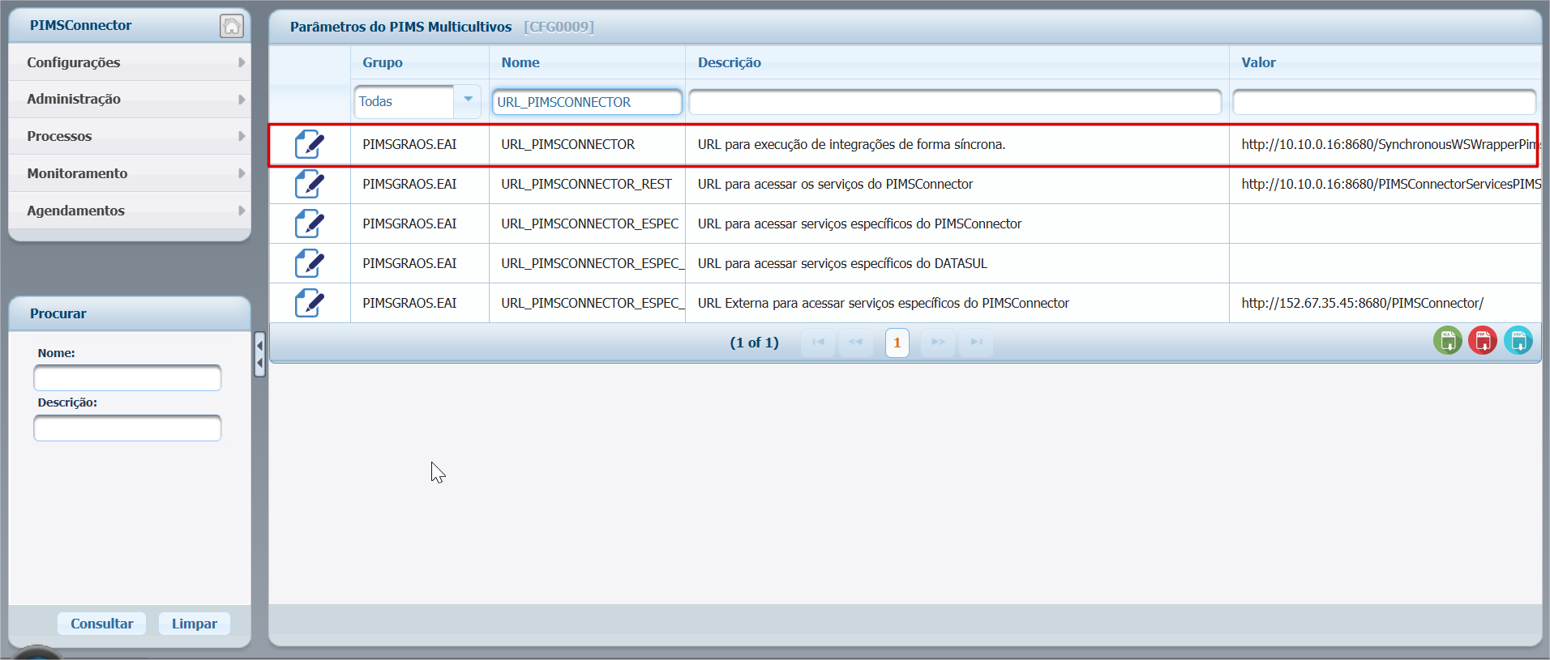This screenshot has width=1550, height=660.
Task: Edit the URL_PIMSCONNECTOR parameter row
Action: [309, 145]
